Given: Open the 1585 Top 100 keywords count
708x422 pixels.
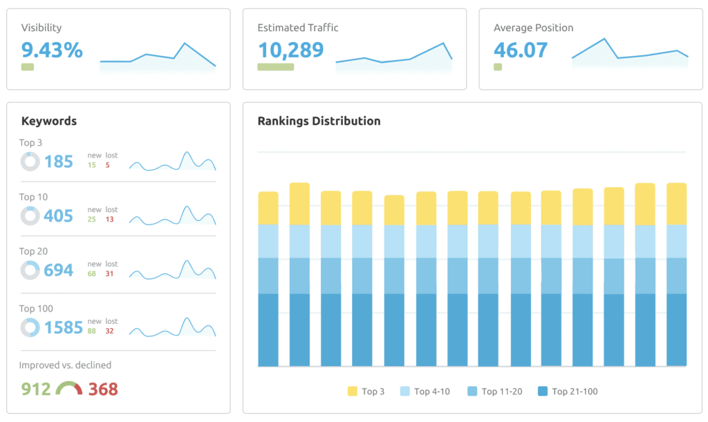Looking at the screenshot, I should point(64,327).
